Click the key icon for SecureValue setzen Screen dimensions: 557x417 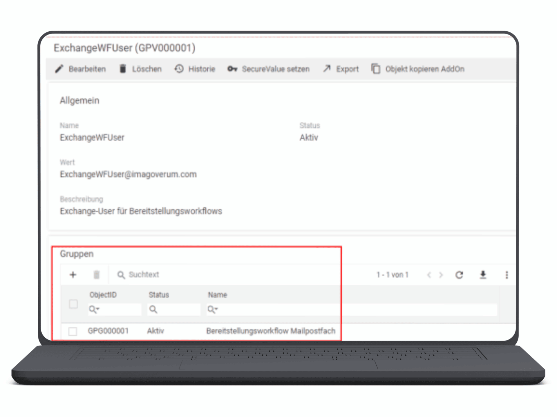232,69
